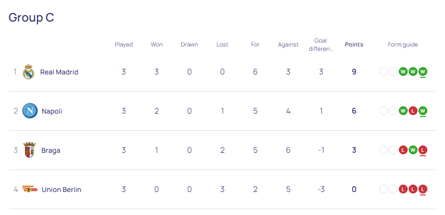Click the Napoli club crest
This screenshot has width=445, height=215.
tap(29, 111)
